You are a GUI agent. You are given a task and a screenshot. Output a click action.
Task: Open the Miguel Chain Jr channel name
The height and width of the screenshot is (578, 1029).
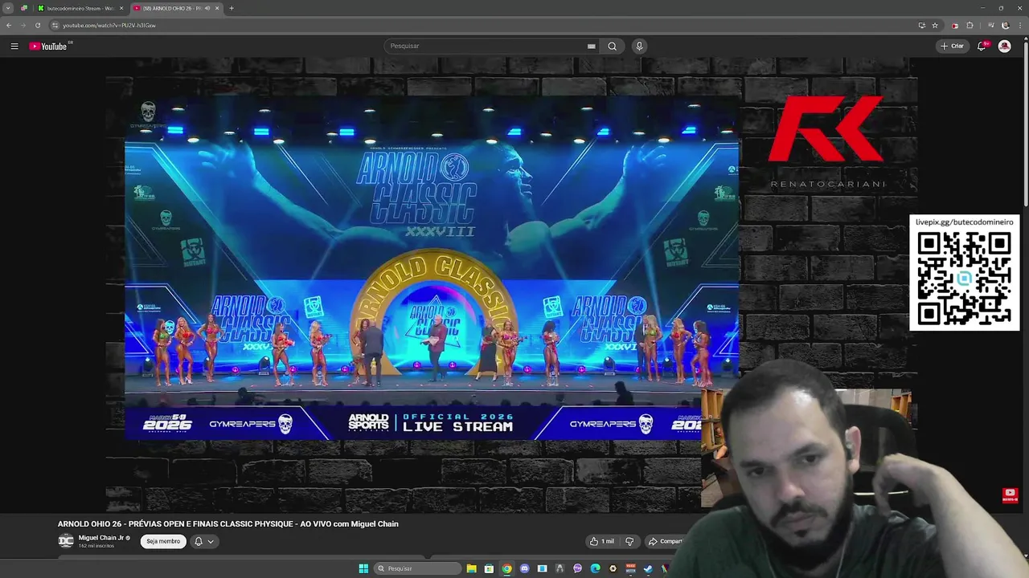pyautogui.click(x=101, y=538)
